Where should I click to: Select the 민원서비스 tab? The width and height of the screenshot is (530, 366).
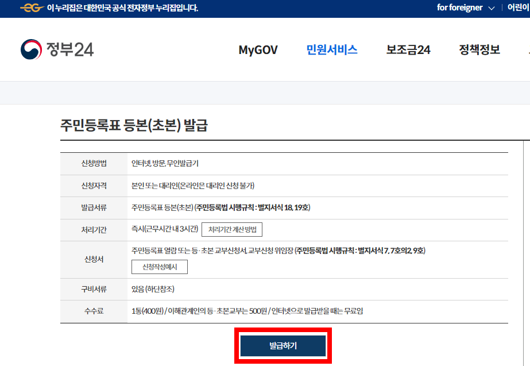tap(332, 50)
